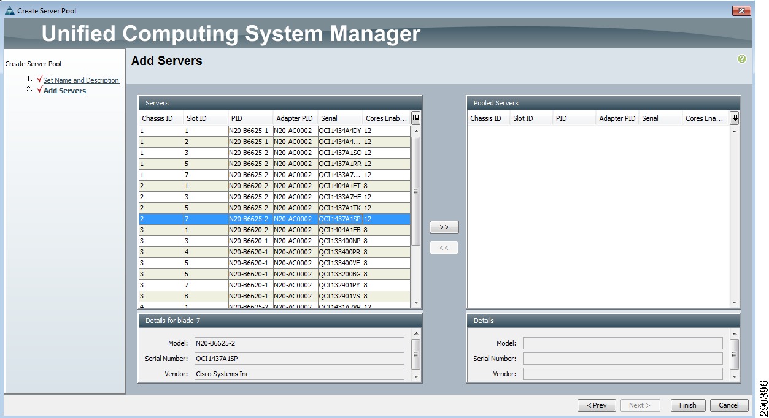Select server row with serial QCI132901VS
This screenshot has height=418, width=769.
tap(274, 296)
